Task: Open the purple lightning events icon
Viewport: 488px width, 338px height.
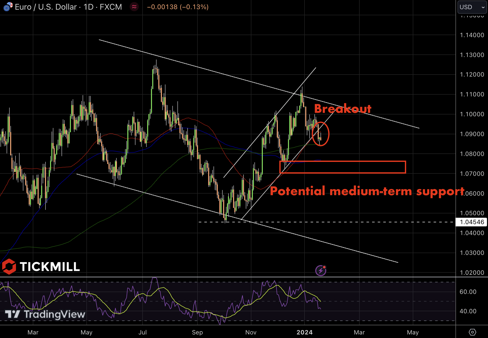Action: (x=321, y=270)
